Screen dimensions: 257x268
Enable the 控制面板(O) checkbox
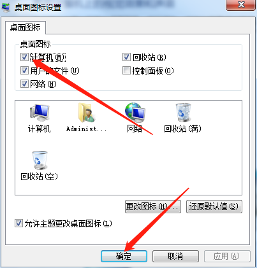(126, 71)
